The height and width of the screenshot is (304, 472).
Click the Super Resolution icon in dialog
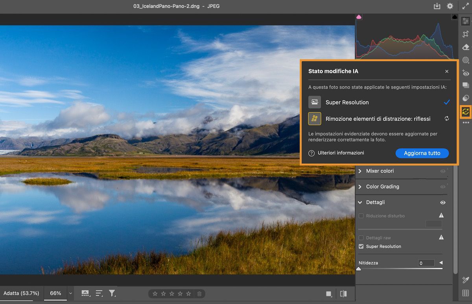pyautogui.click(x=315, y=102)
